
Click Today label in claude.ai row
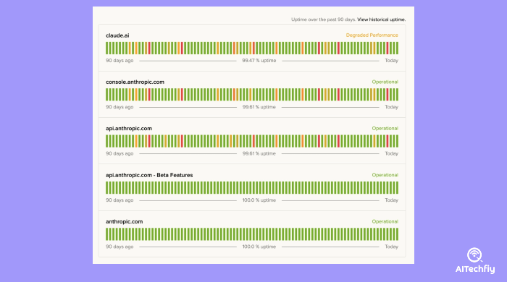click(391, 61)
